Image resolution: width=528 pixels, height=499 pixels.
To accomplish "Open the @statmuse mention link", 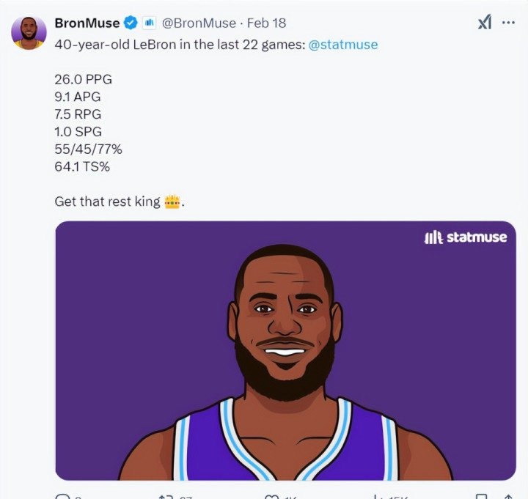I will [x=343, y=45].
